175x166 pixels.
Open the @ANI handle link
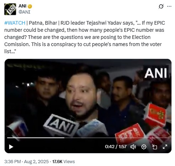(x=24, y=12)
